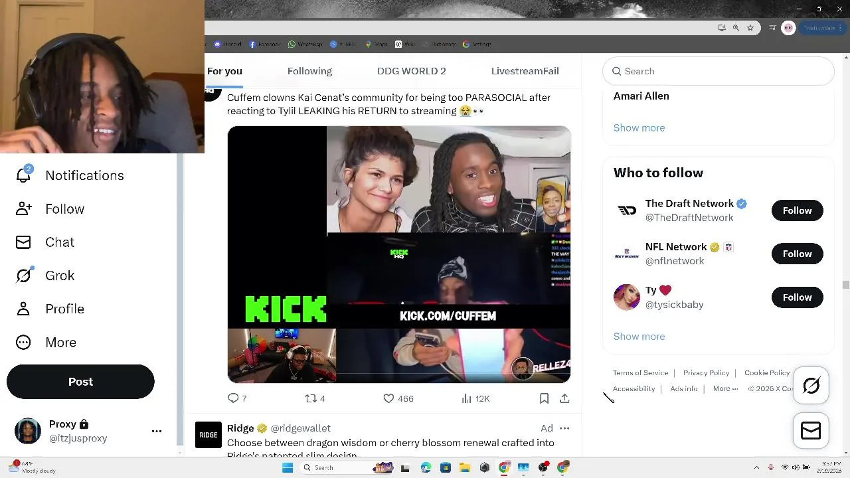
Task: Follow NFL Network
Action: tap(797, 254)
